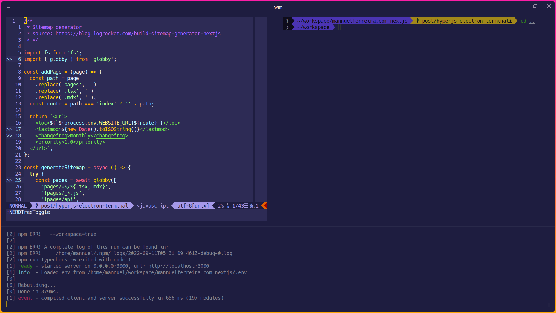Click the 'info' label in the log
556x313 pixels.
pos(24,272)
